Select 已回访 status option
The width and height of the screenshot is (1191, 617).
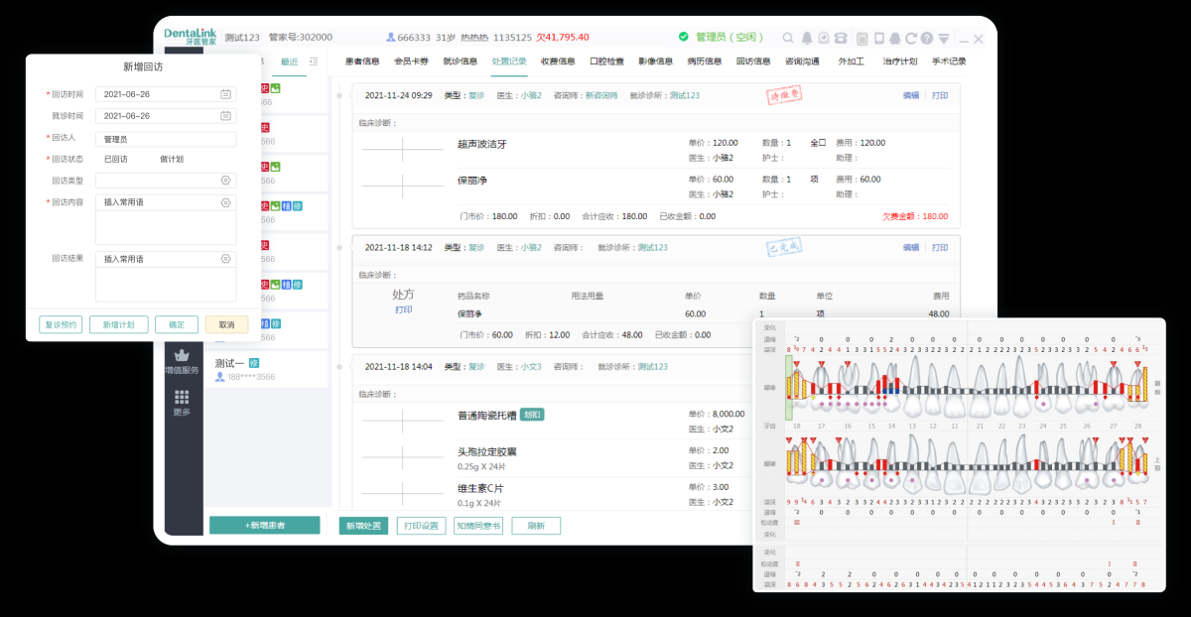coord(116,159)
